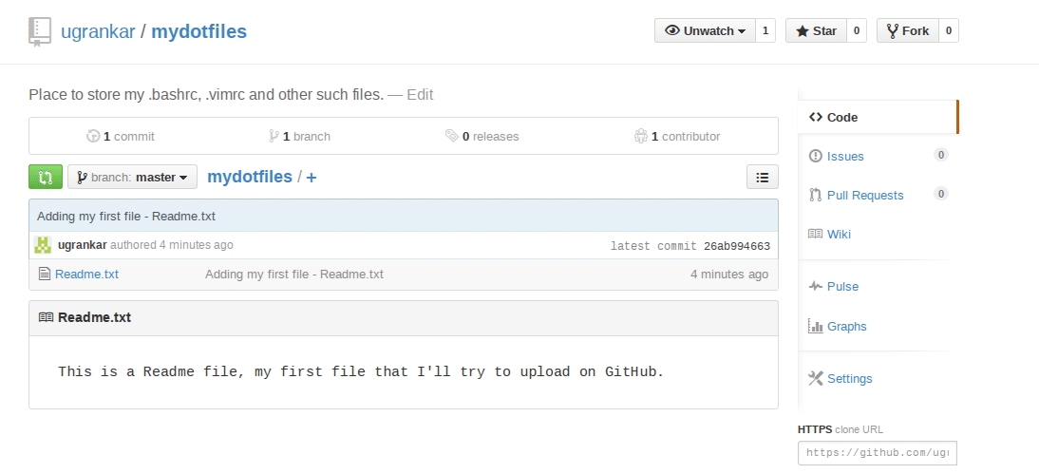The image size is (1039, 474).
Task: Toggle the Star button for mydotfiles
Action: pyautogui.click(x=816, y=30)
